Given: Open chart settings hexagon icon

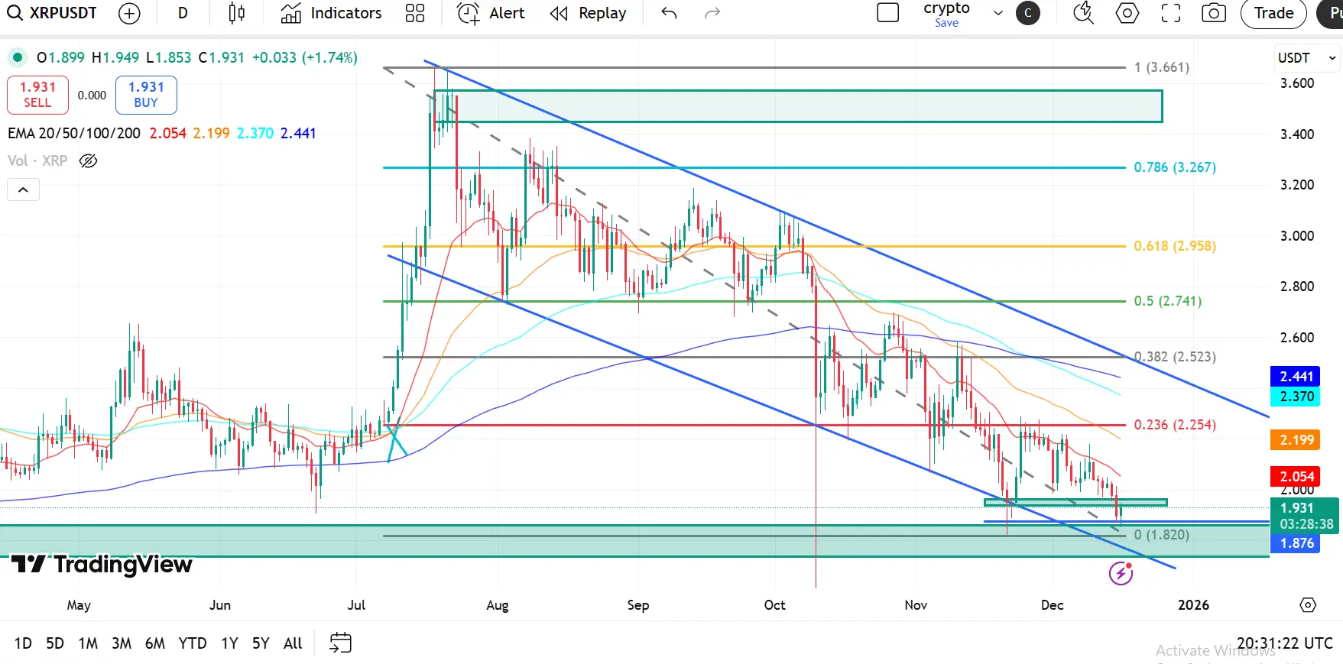Looking at the screenshot, I should pyautogui.click(x=1127, y=13).
